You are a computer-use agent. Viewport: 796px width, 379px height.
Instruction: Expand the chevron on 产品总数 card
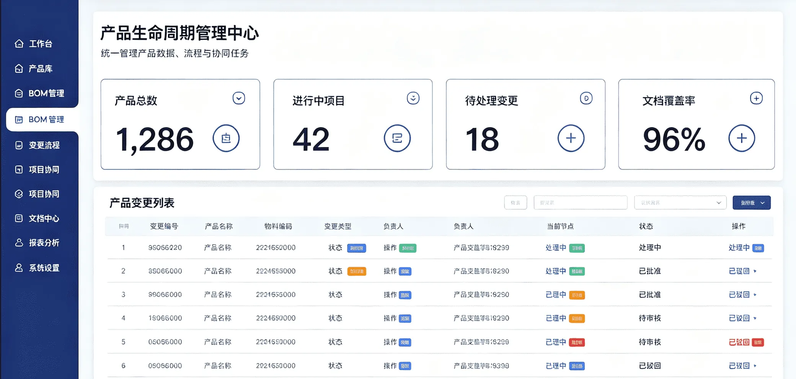tap(239, 98)
